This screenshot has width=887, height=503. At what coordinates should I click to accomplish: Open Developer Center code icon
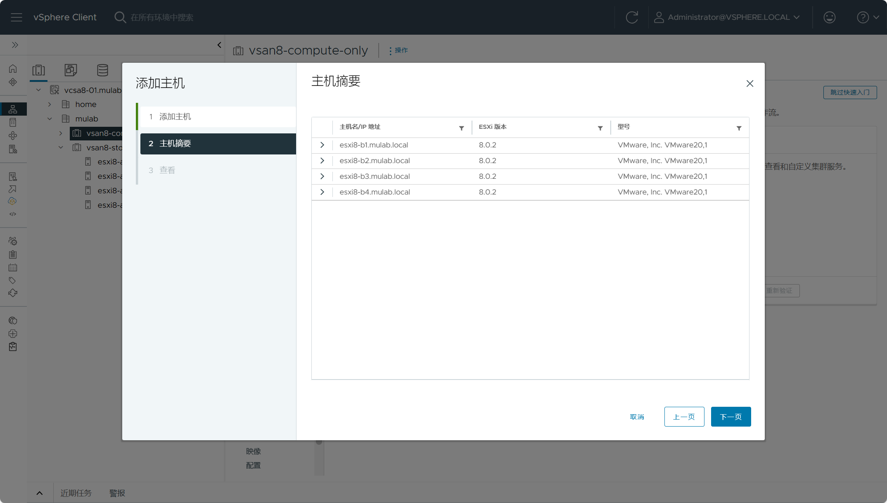pyautogui.click(x=13, y=214)
